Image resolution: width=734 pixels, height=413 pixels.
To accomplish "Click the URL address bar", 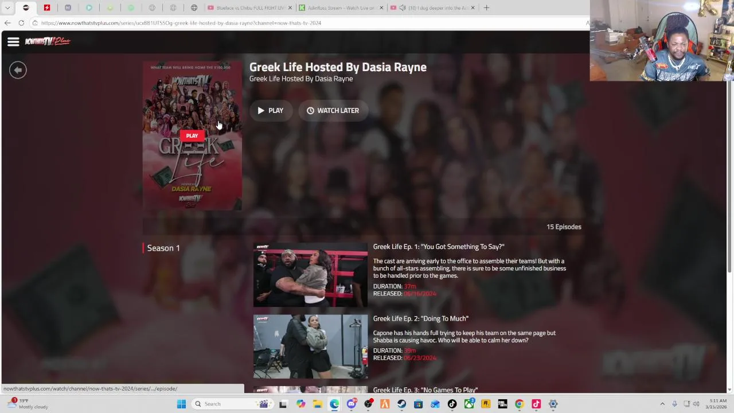I will point(310,23).
